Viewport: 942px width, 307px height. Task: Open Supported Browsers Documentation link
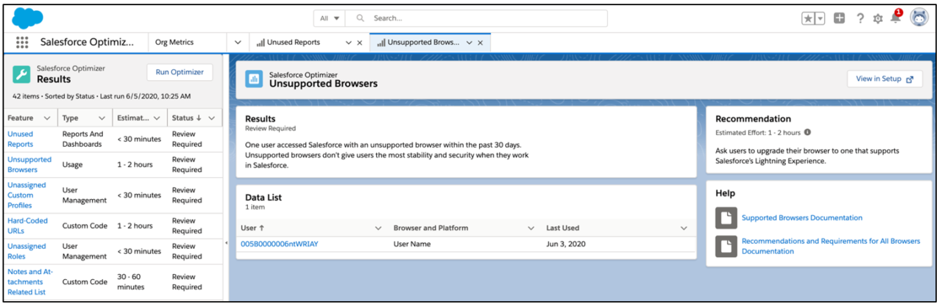click(802, 217)
